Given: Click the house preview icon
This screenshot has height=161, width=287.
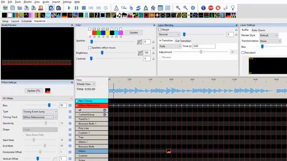Looking at the screenshot, I should (x=153, y=8).
